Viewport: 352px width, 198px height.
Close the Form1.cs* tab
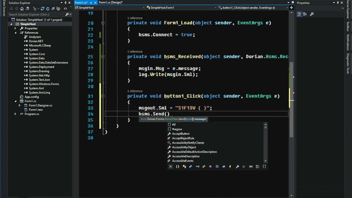pyautogui.click(x=95, y=2)
